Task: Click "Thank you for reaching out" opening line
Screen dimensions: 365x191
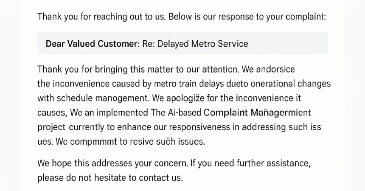Action: 88,17
